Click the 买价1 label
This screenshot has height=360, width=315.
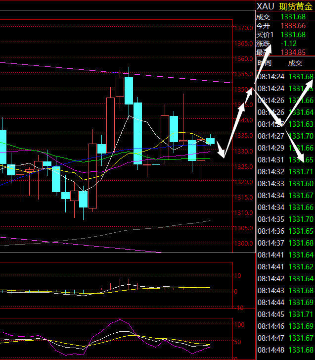point(265,35)
